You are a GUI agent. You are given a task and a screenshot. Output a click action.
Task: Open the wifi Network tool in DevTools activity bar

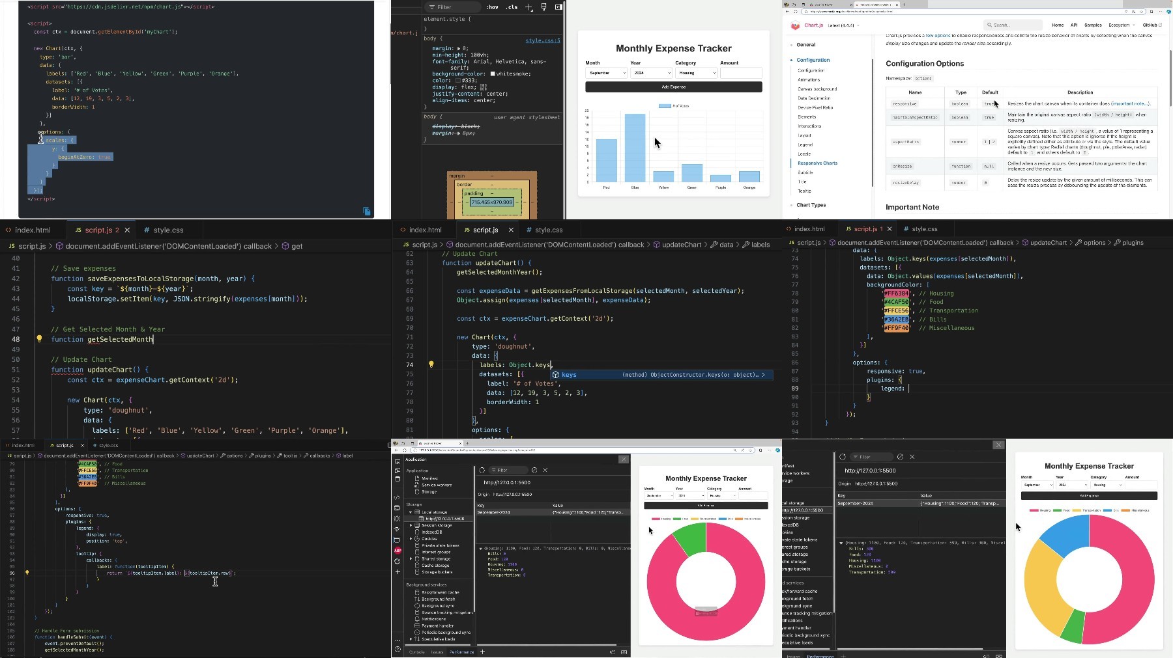click(x=398, y=529)
